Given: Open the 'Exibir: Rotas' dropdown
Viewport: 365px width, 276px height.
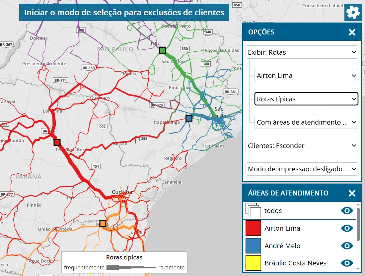Looking at the screenshot, I should (x=302, y=52).
